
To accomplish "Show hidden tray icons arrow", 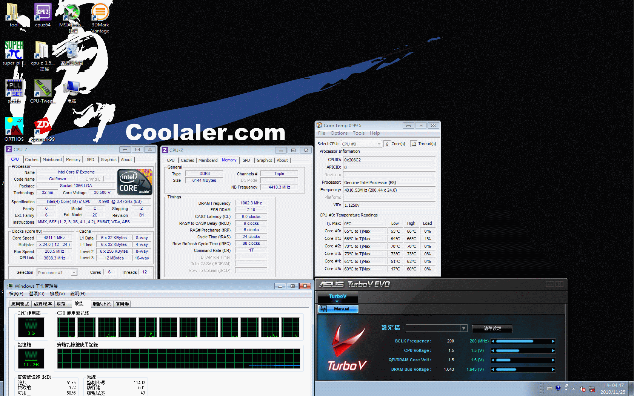I will (573, 389).
